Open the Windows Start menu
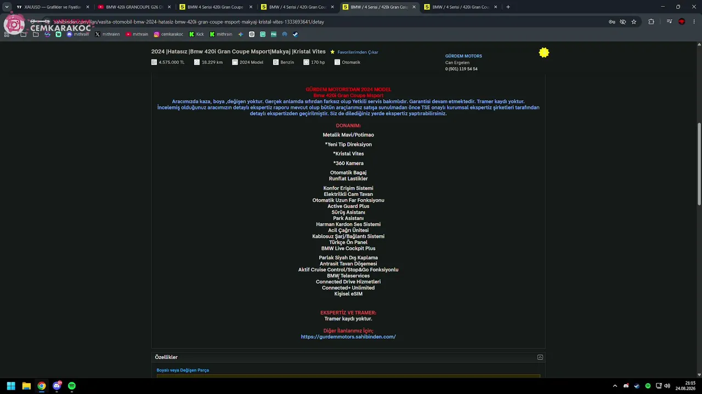 (11, 386)
